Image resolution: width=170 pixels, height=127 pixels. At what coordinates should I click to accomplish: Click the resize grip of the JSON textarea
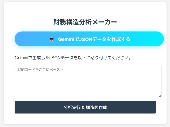pyautogui.click(x=160, y=95)
